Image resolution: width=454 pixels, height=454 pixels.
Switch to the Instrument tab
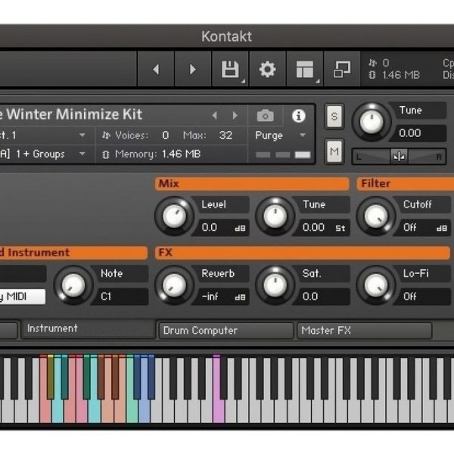click(x=88, y=328)
